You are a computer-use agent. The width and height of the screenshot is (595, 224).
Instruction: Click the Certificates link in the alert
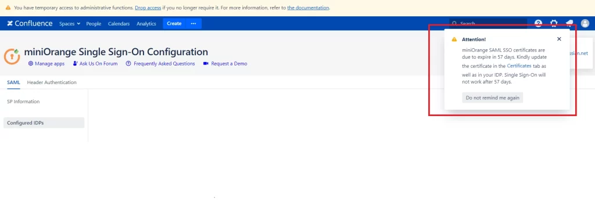coord(519,66)
